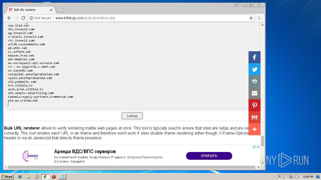Select the Bulk URL renderer tab
This screenshot has height=180, width=321.
(30, 10)
